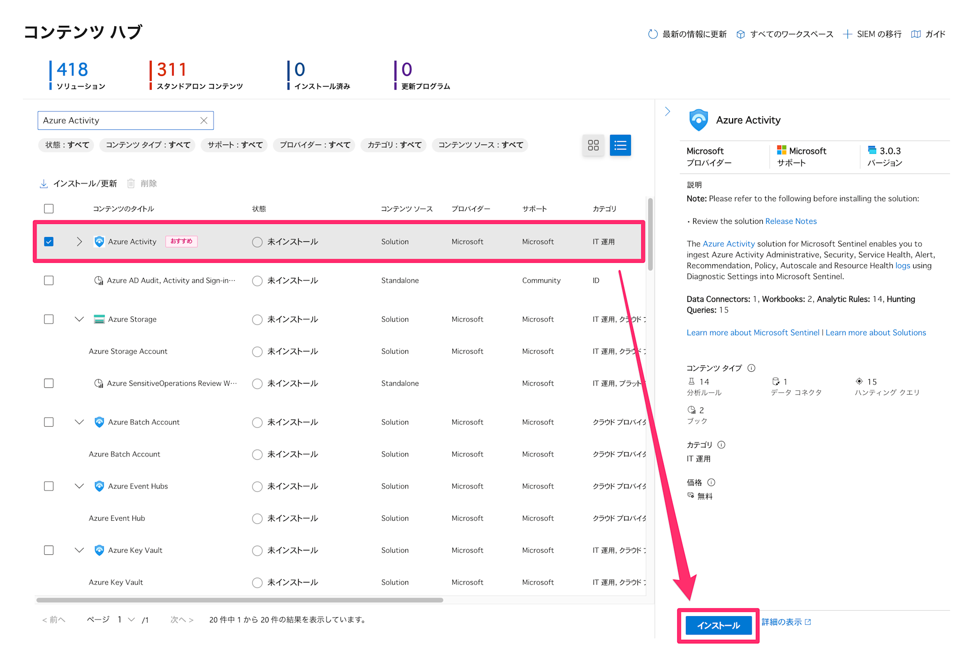This screenshot has height=656, width=973.
Task: Click the 分析ルール flask icon
Action: 691,382
